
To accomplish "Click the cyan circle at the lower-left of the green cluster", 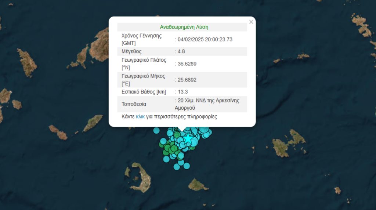I will coord(166,159).
